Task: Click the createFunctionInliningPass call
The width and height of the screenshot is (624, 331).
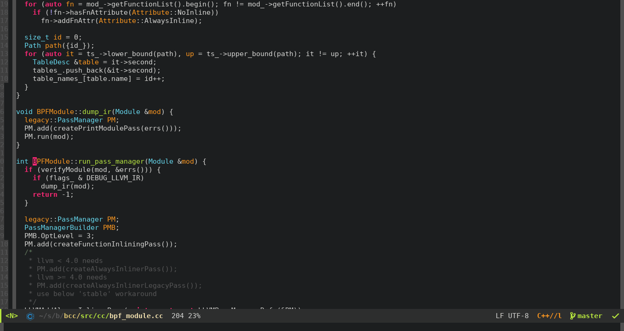Action: pyautogui.click(x=111, y=244)
